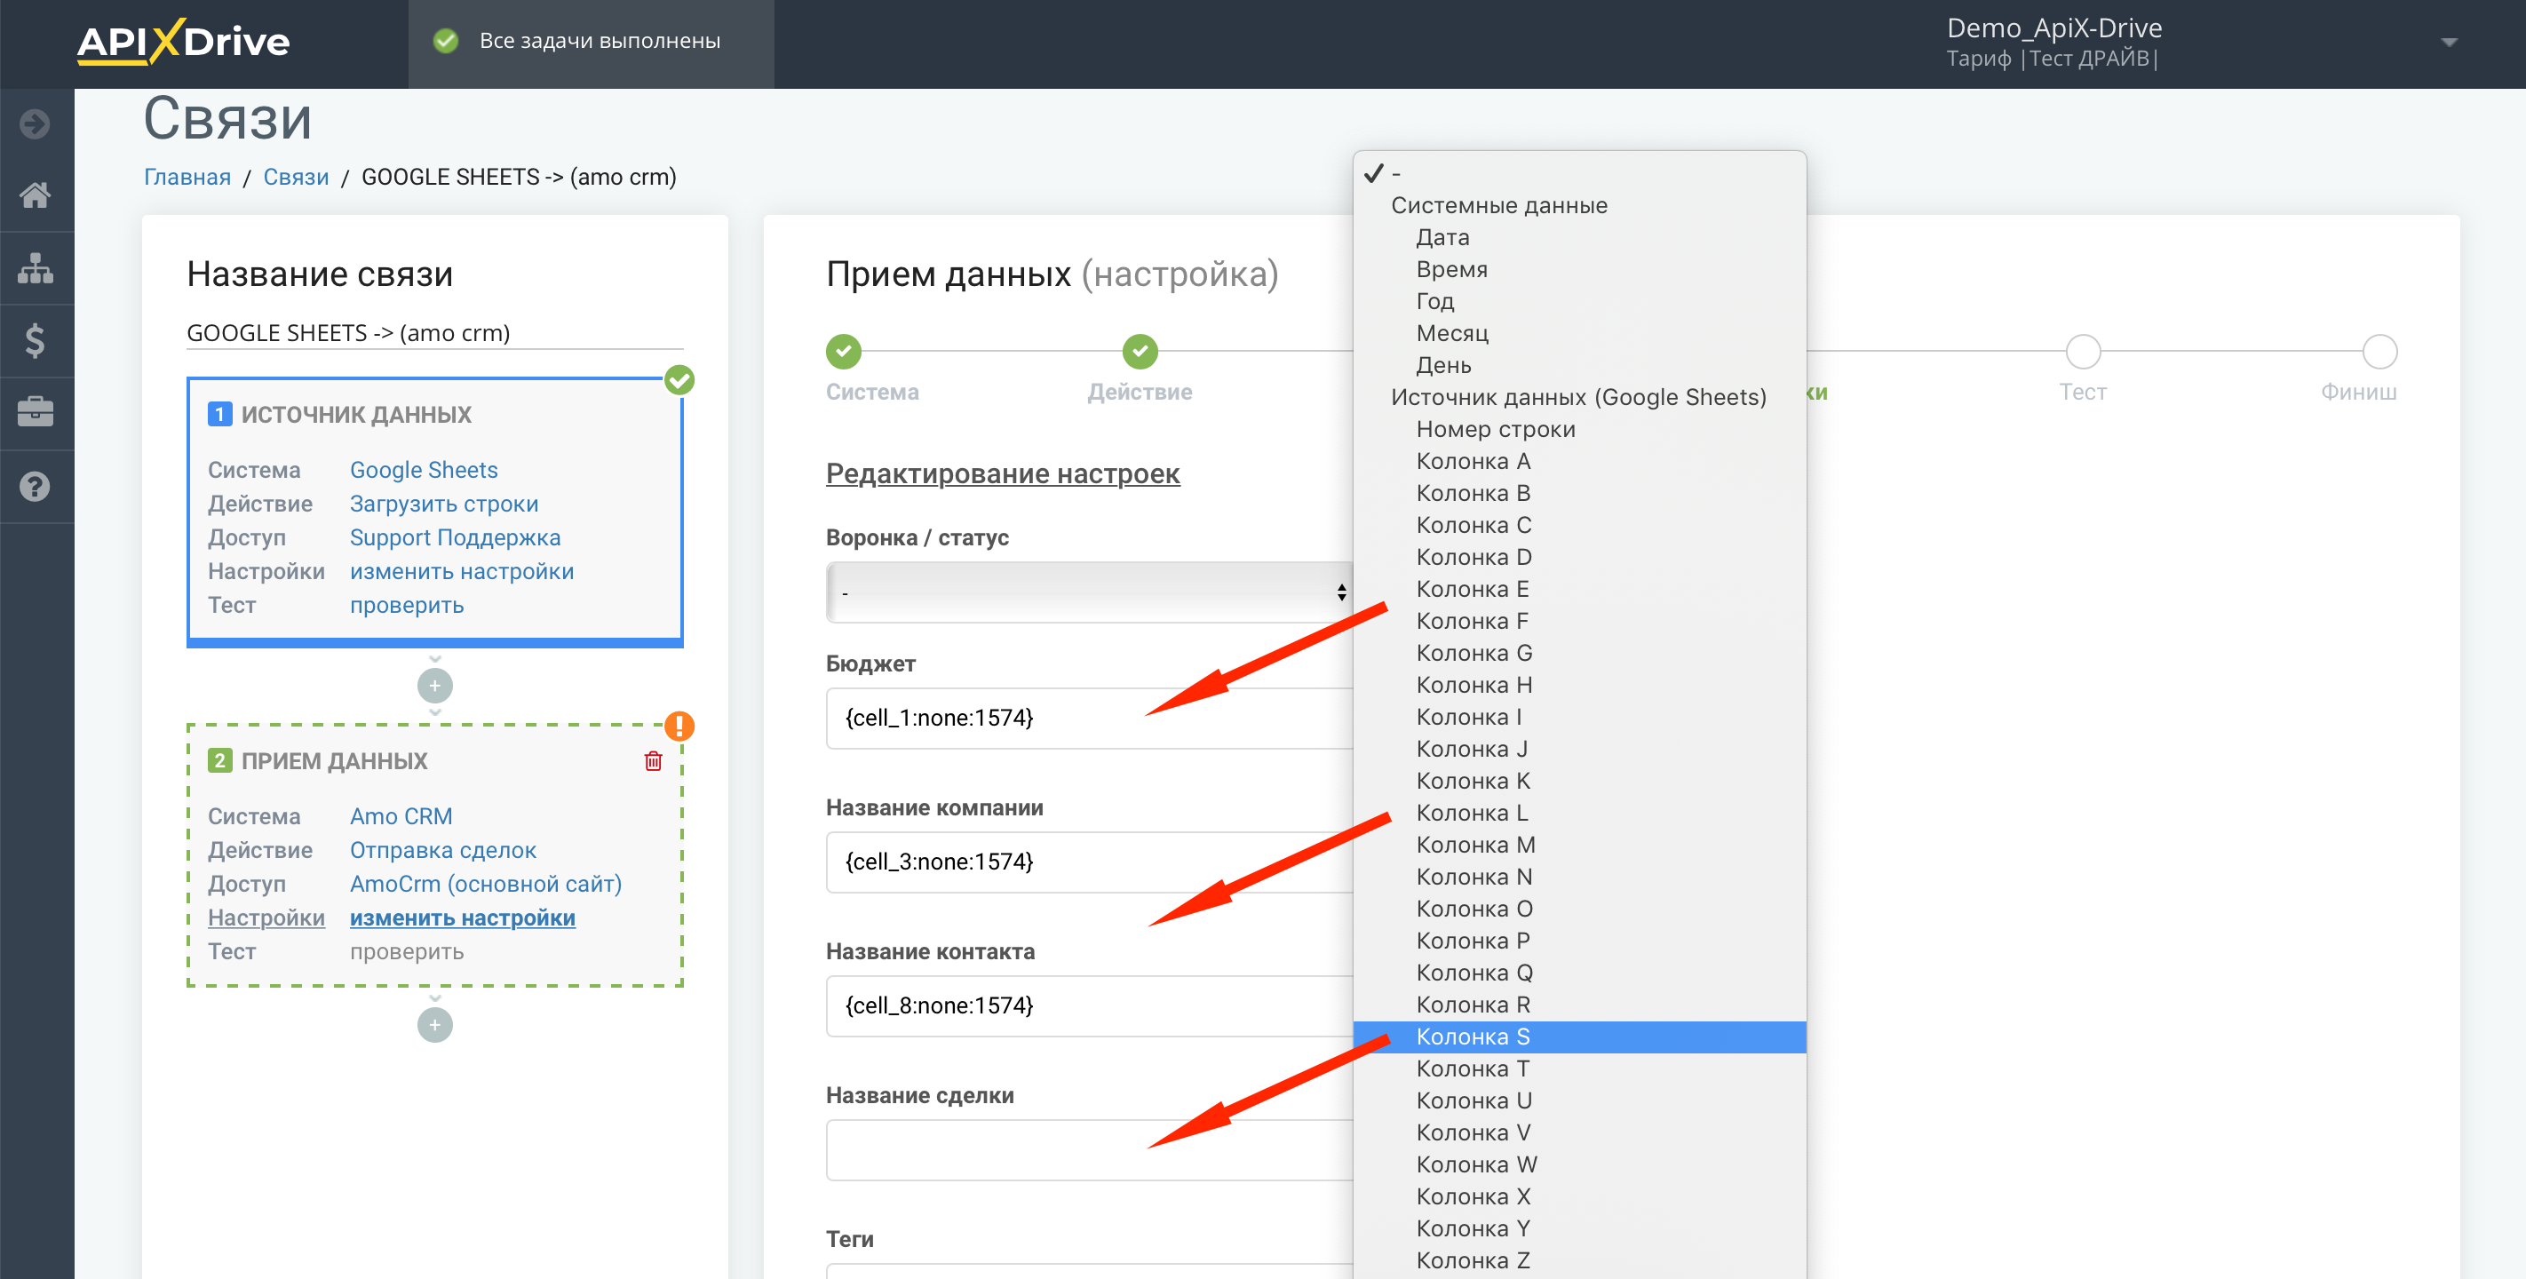
Task: Click изменить настройки in ИСТОЧНИК ДАННЫХ block
Action: 462,572
